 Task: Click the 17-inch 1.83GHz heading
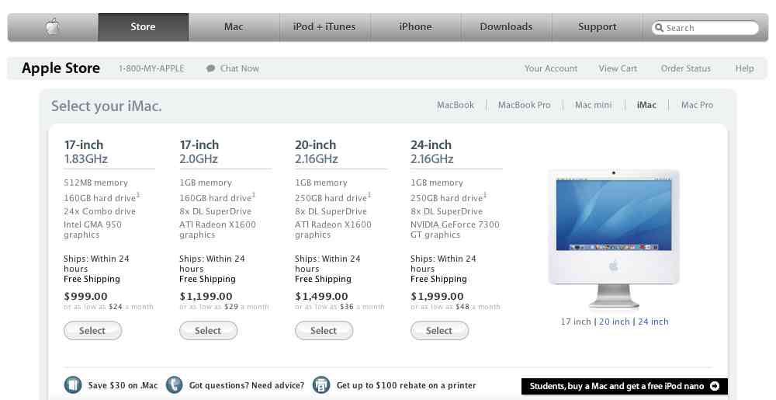pos(86,151)
